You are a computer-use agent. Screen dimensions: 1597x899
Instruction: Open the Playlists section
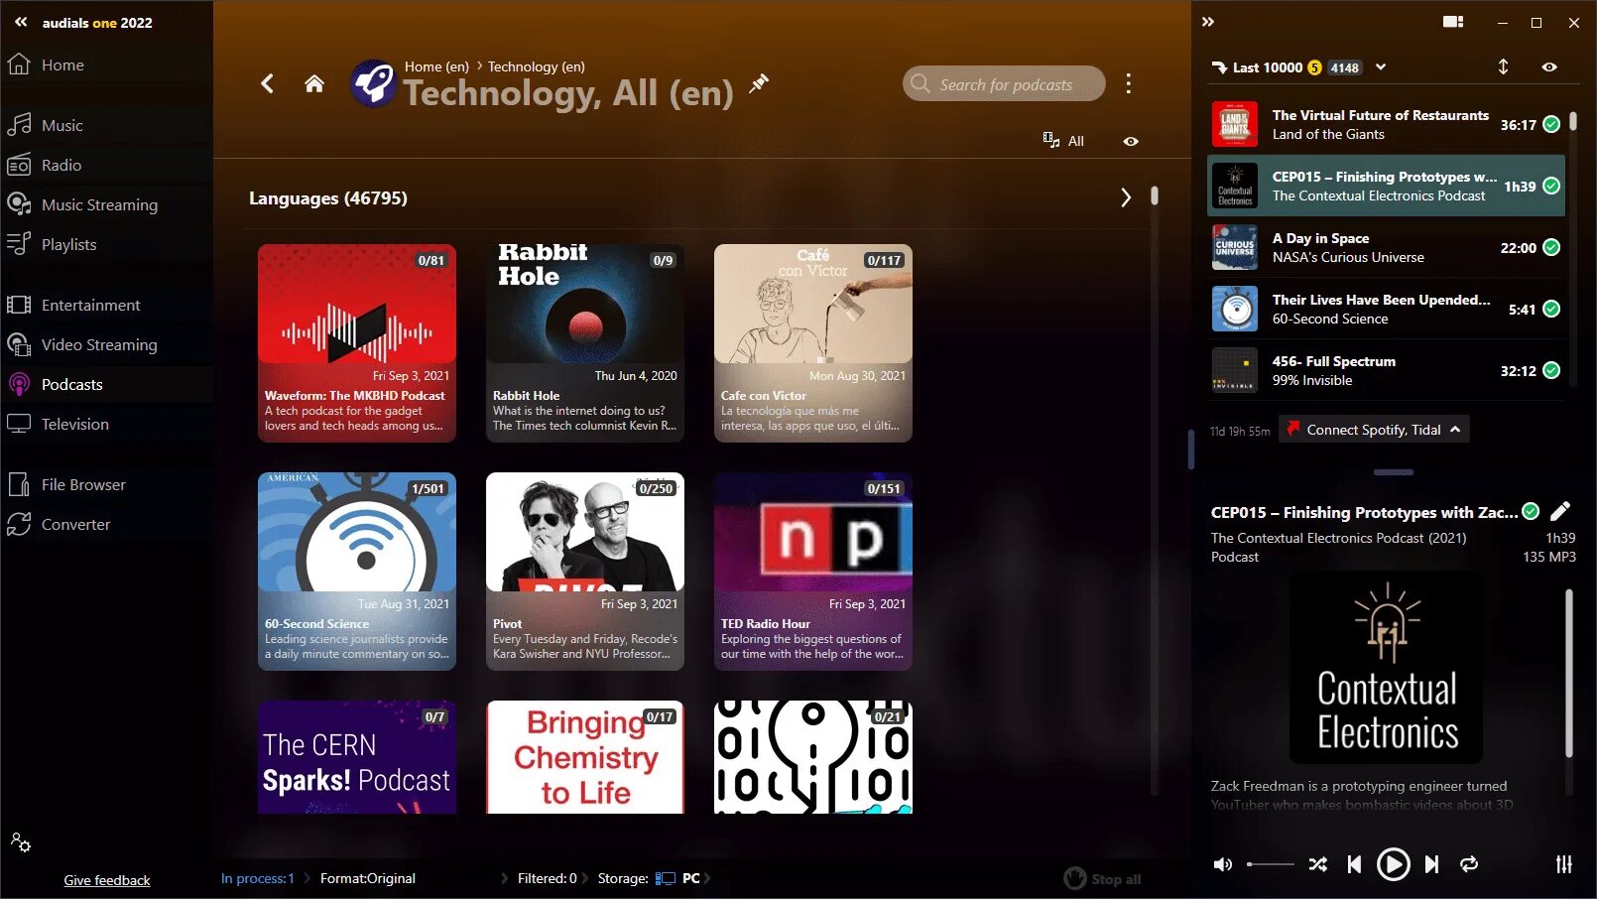click(106, 244)
